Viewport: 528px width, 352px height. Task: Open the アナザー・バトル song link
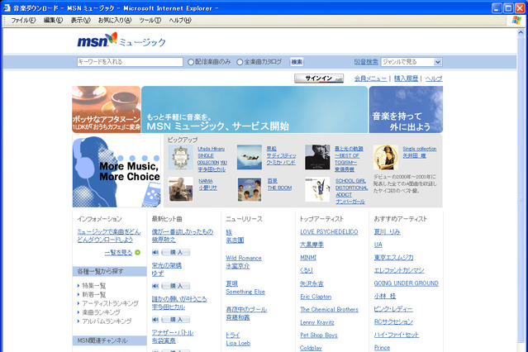tap(173, 333)
